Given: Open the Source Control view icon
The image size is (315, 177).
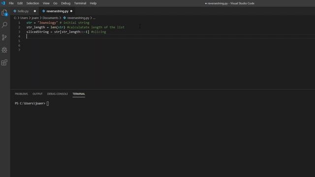Looking at the screenshot, I should 4,37.
